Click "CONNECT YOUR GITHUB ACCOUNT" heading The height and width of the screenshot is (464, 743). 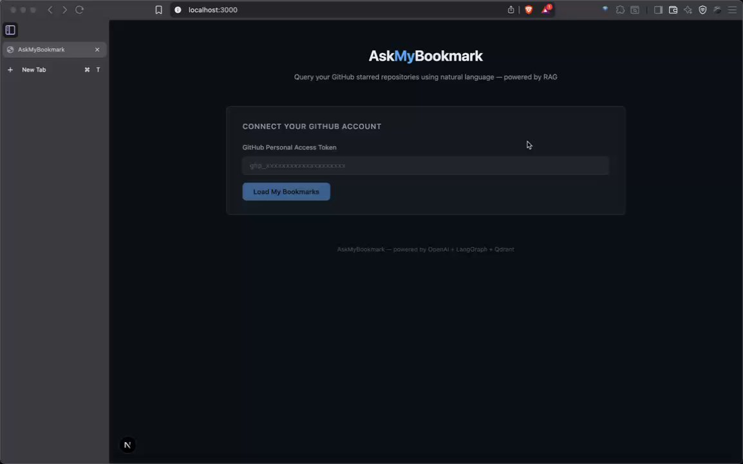(312, 127)
